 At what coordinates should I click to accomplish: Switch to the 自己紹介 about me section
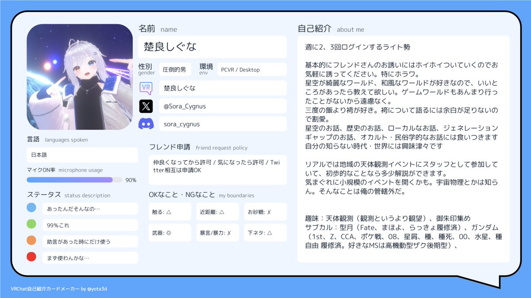click(x=312, y=28)
